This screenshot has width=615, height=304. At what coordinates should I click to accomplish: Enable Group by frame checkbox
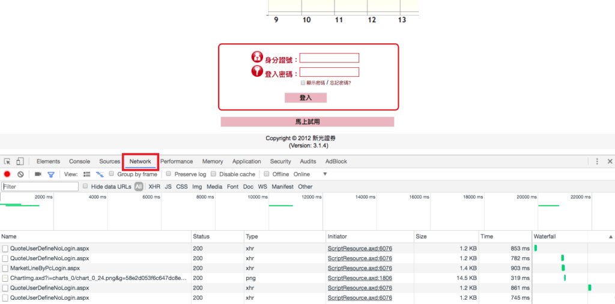point(111,174)
